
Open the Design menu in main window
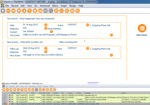[x=72, y=6]
